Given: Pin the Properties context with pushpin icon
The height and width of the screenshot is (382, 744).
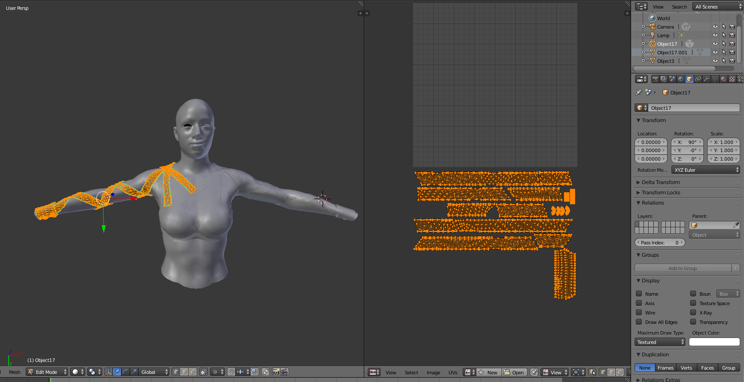Looking at the screenshot, I should coord(638,92).
